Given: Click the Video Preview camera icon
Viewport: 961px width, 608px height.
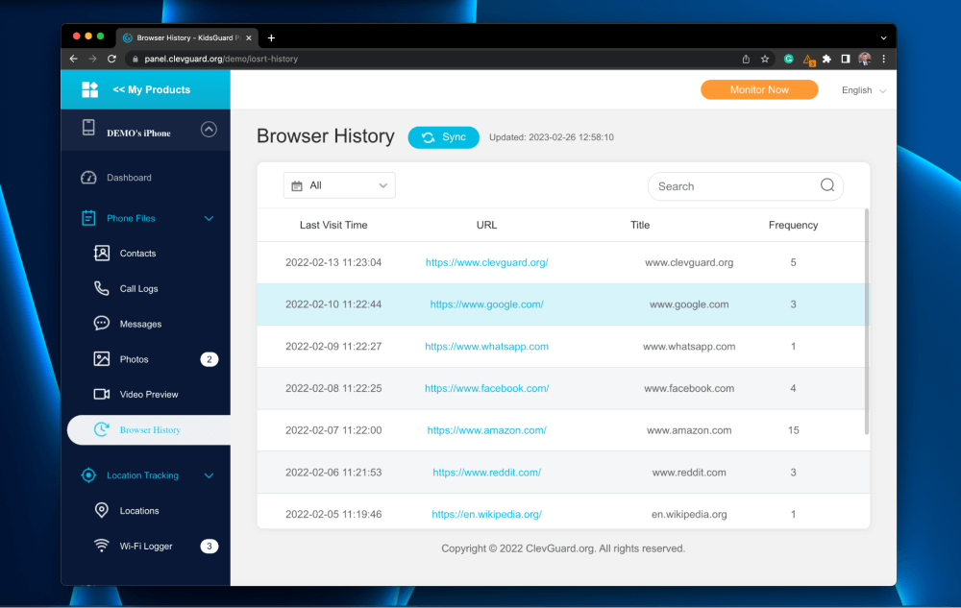Looking at the screenshot, I should (102, 394).
